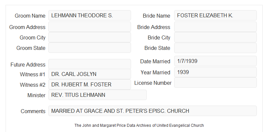The image size is (263, 132).
Task: Click the empty Groom Address field
Action: pos(90,27)
